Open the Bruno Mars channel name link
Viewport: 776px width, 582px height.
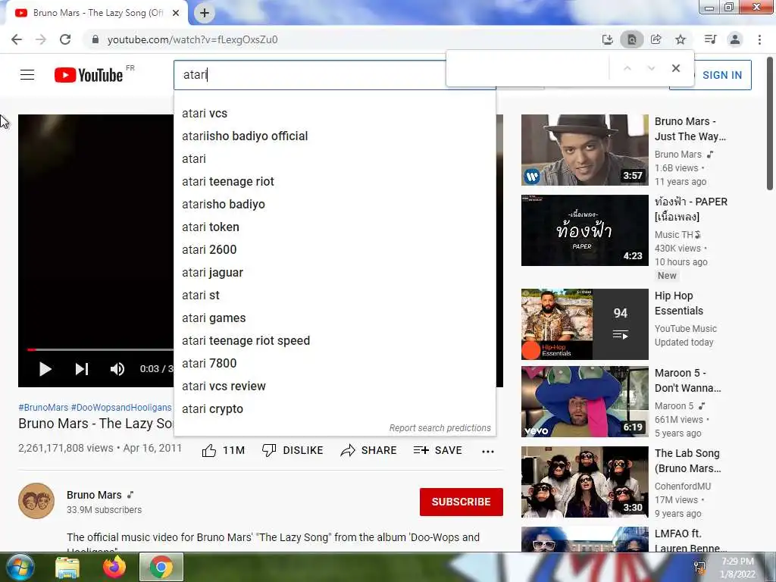[94, 495]
